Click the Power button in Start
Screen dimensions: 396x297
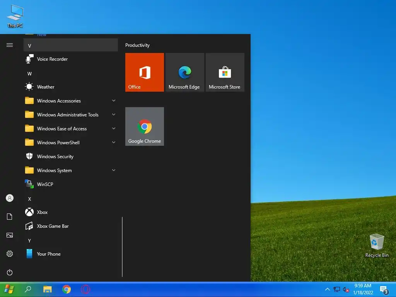pyautogui.click(x=10, y=272)
